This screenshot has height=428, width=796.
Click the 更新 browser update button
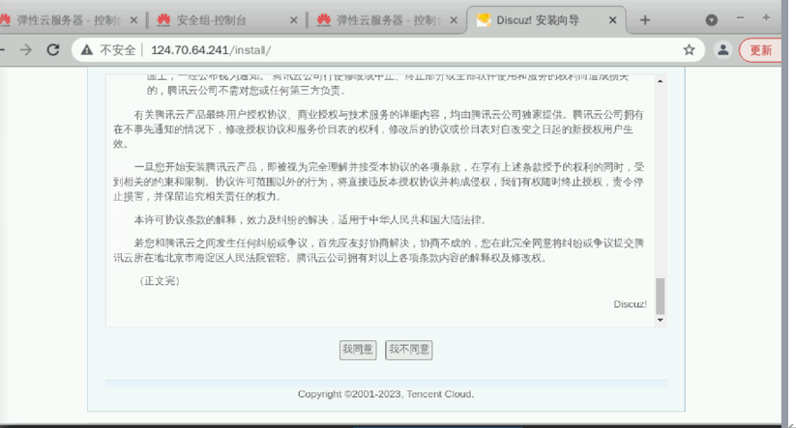tap(764, 50)
